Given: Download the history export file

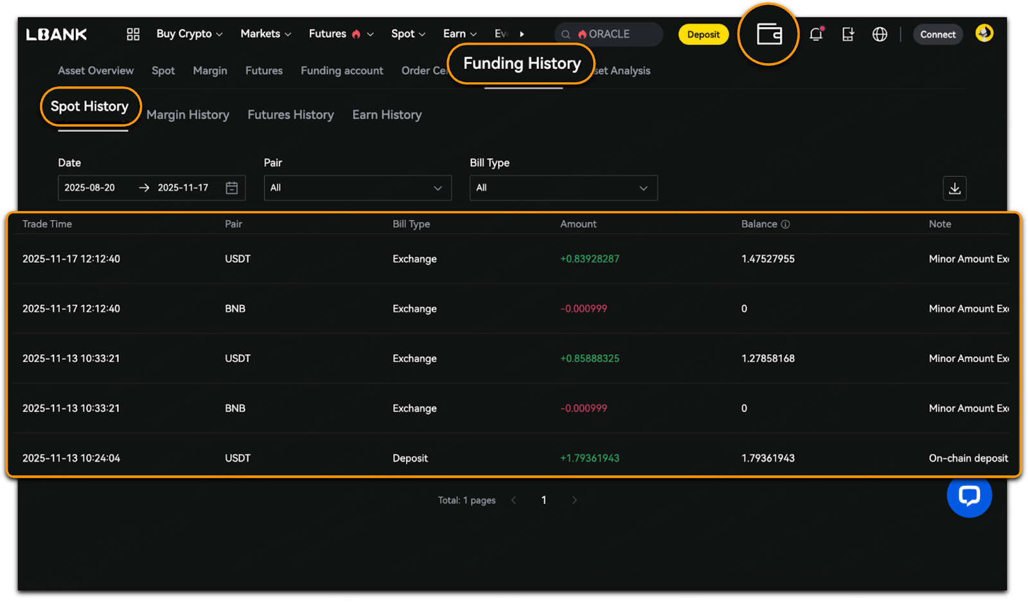Looking at the screenshot, I should [954, 188].
